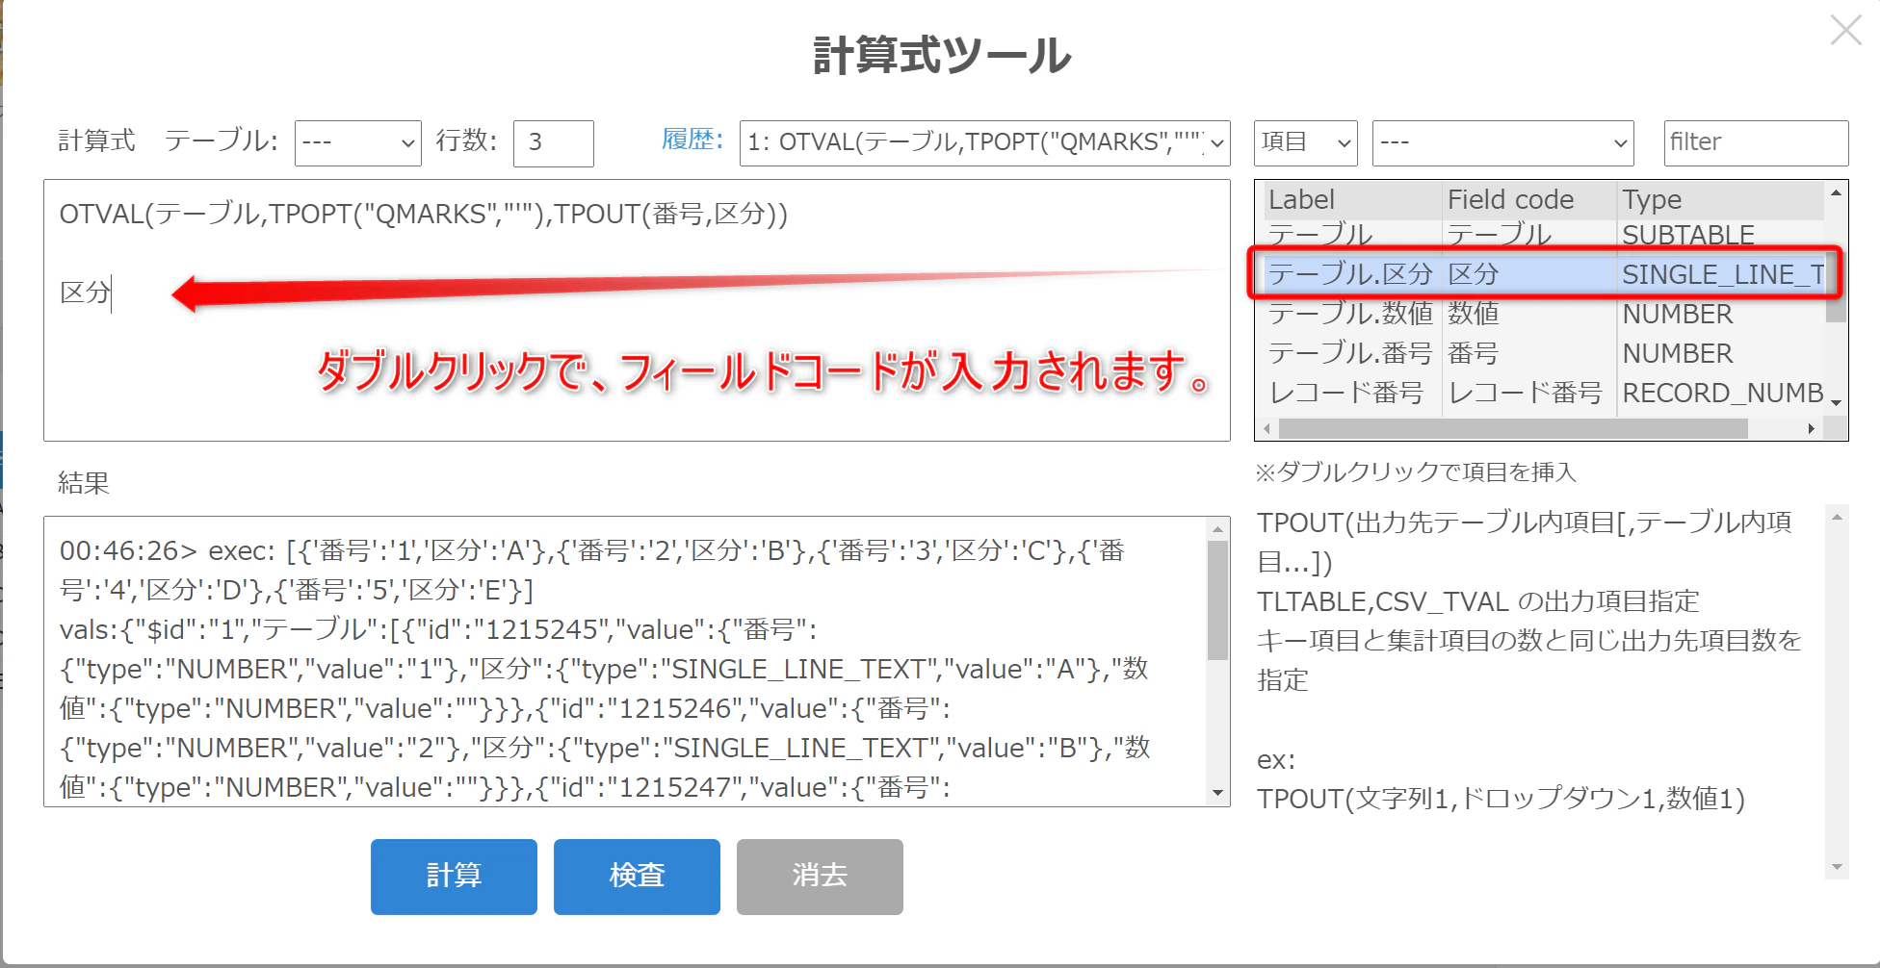Viewport: 1880px width, 968px height.
Task: Click the 消去 button
Action: pyautogui.click(x=820, y=876)
